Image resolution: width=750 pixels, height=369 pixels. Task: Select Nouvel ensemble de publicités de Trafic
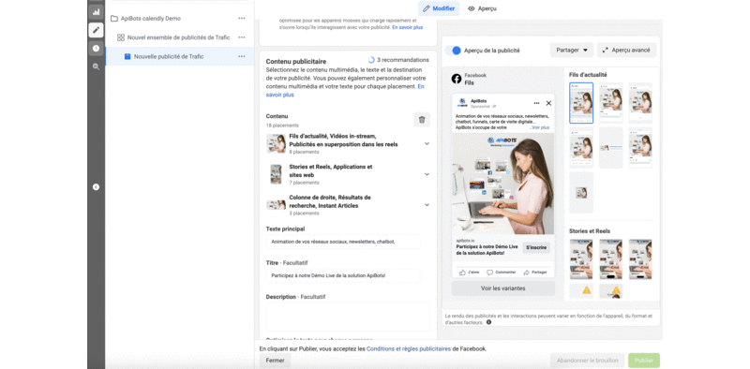tap(179, 37)
